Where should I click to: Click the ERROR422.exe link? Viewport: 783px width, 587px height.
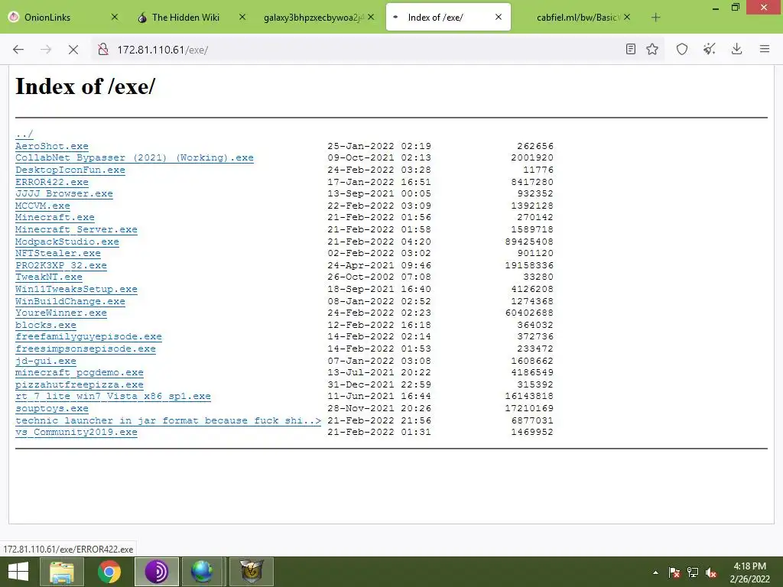[x=52, y=182]
